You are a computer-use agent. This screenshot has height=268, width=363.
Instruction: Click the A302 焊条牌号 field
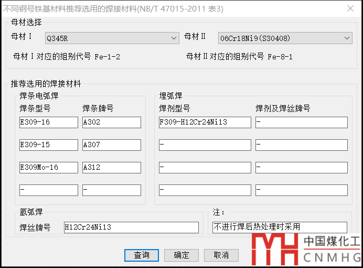(x=111, y=122)
